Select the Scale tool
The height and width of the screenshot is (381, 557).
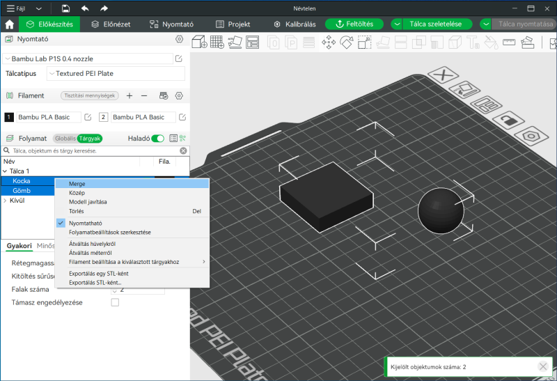[364, 42]
